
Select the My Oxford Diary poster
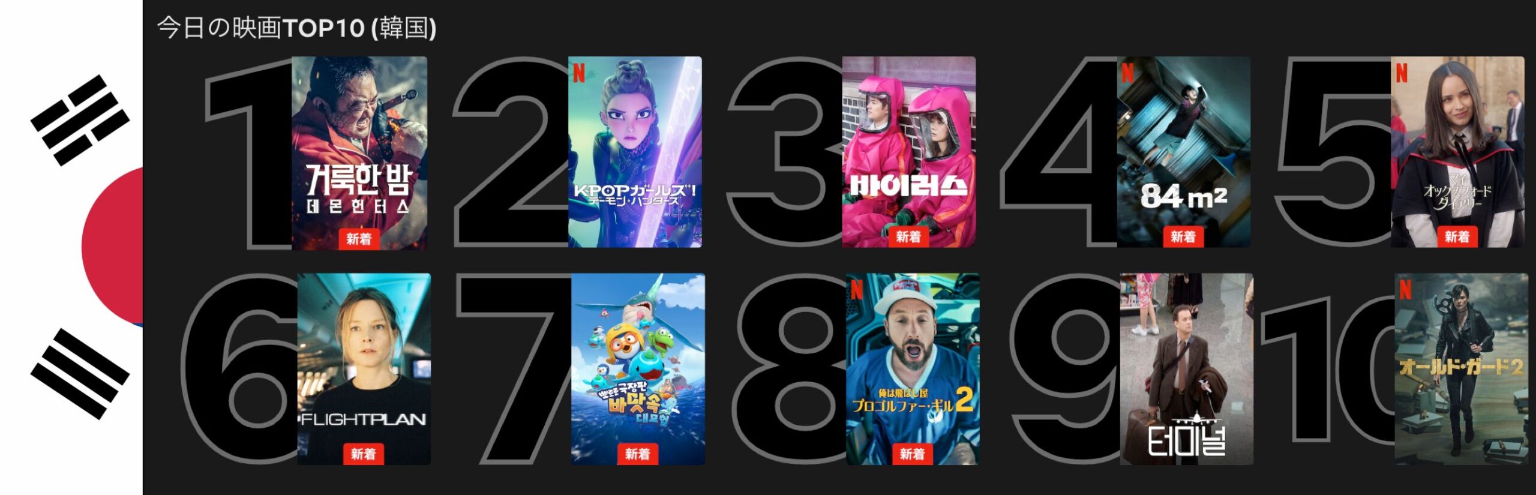(1457, 152)
